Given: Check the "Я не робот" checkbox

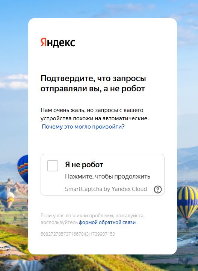Looking at the screenshot, I should coord(53,166).
